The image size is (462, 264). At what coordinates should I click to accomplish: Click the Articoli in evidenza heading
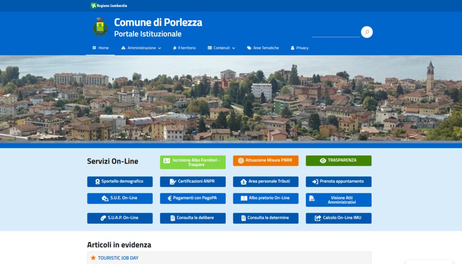pyautogui.click(x=119, y=245)
